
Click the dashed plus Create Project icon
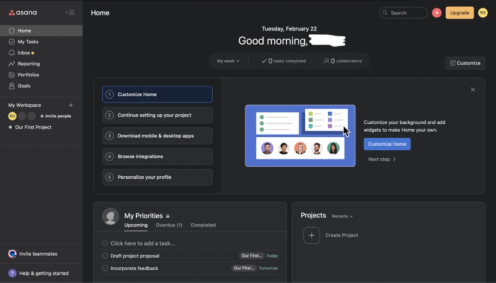[x=312, y=235]
